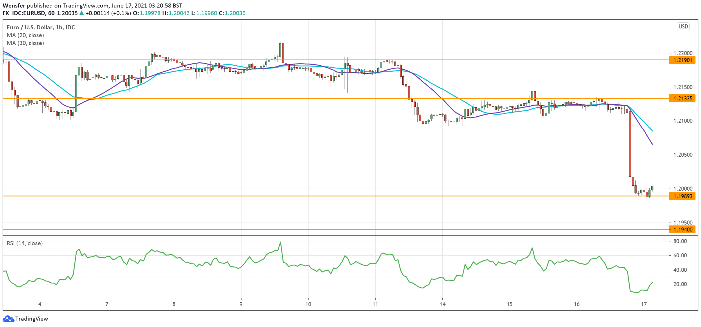Click the USD currency badge
Screen dimensions: 701x327
(683, 27)
